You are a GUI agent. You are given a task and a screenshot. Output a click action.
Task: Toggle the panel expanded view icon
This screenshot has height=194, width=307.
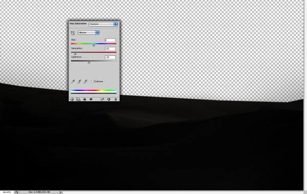coord(78,100)
